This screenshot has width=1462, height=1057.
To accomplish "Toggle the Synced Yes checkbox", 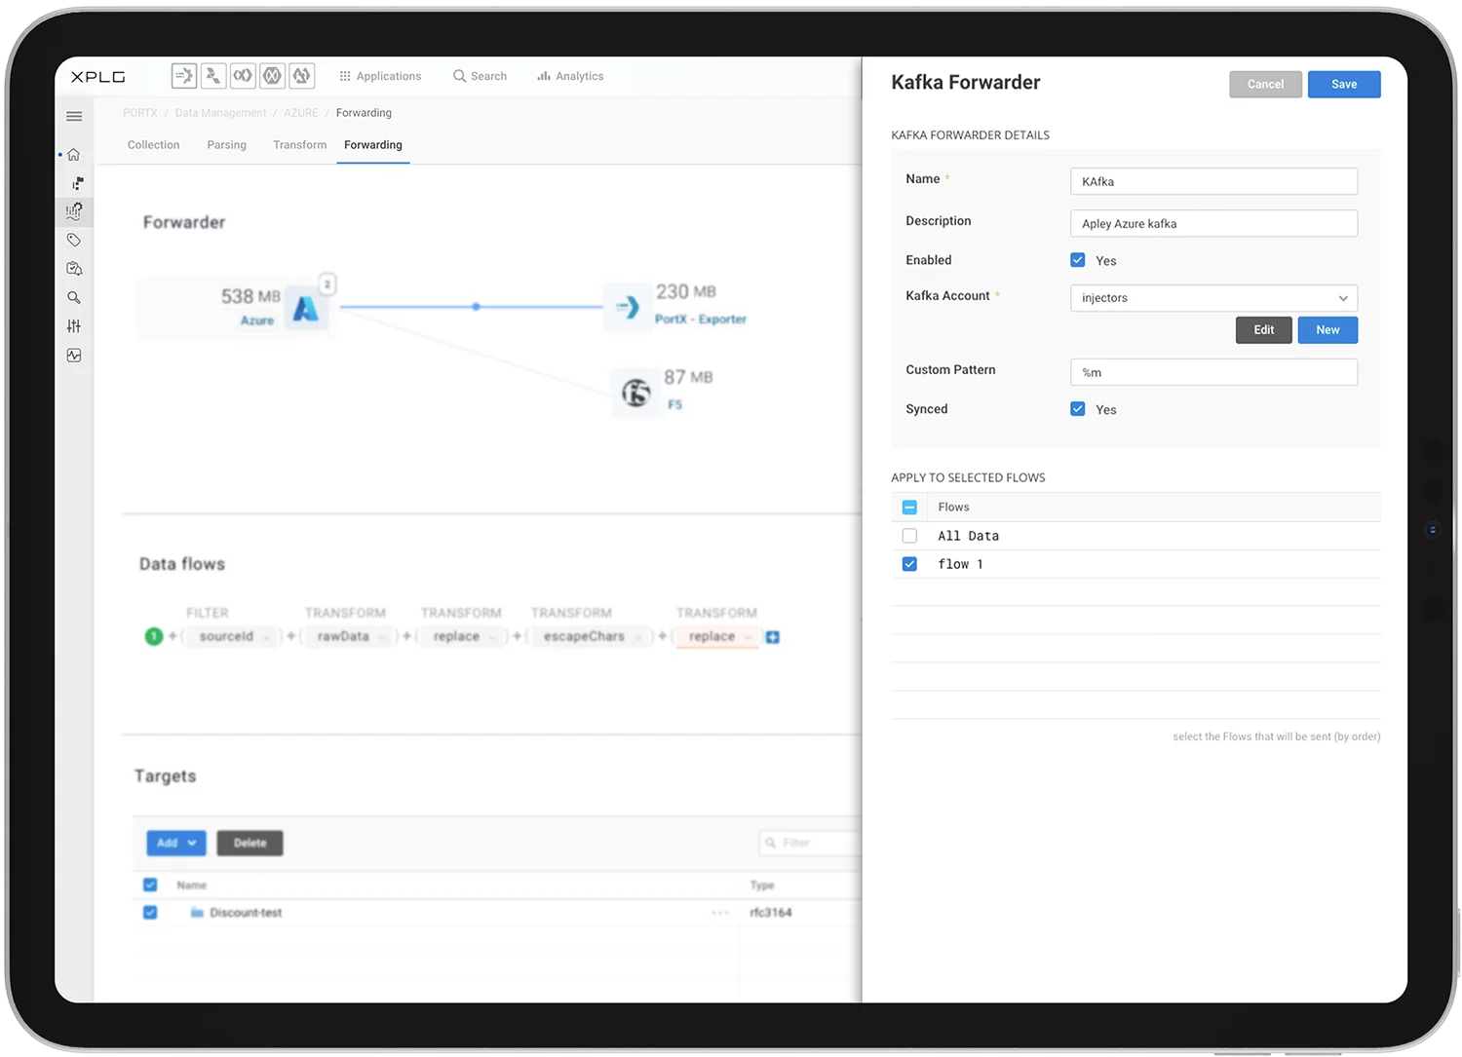I will [x=1077, y=409].
